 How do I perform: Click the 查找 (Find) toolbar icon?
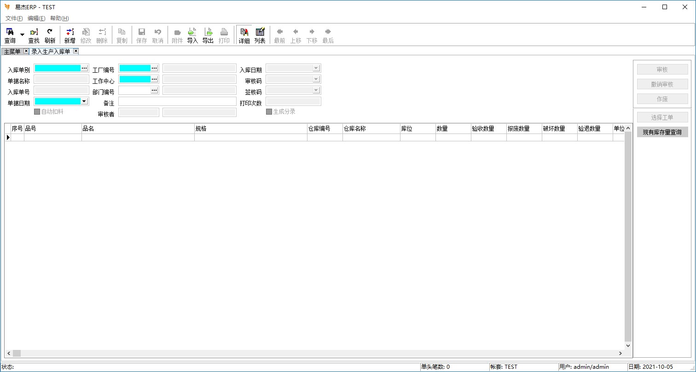[34, 35]
